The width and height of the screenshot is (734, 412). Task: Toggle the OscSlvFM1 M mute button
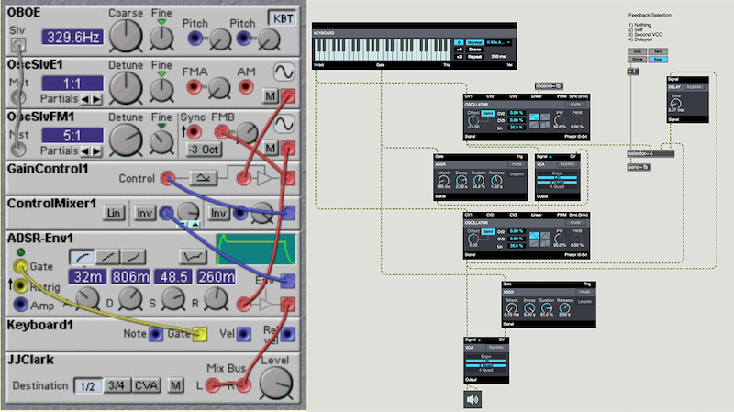(270, 149)
